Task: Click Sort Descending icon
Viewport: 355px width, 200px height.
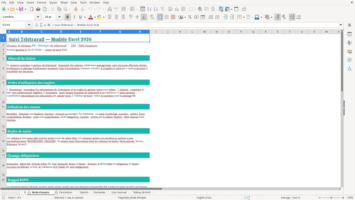Action: (156, 9)
